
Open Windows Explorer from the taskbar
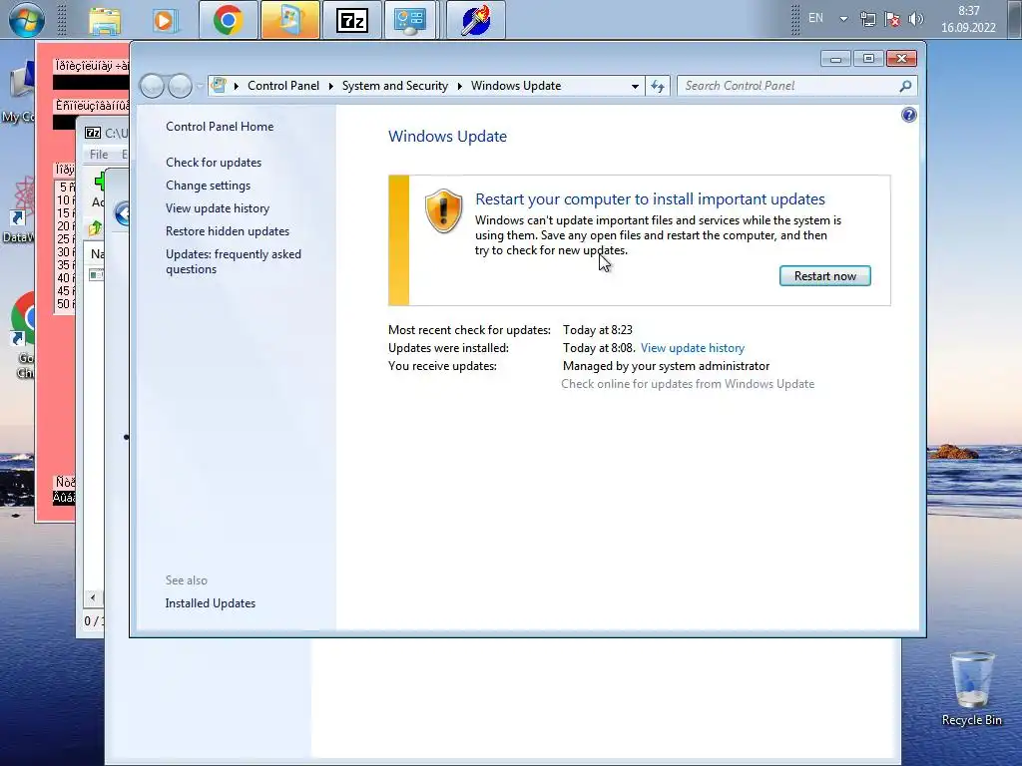[x=105, y=20]
